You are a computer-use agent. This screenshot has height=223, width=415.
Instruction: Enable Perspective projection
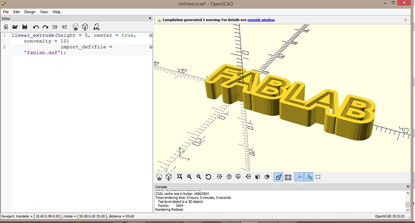point(278,177)
